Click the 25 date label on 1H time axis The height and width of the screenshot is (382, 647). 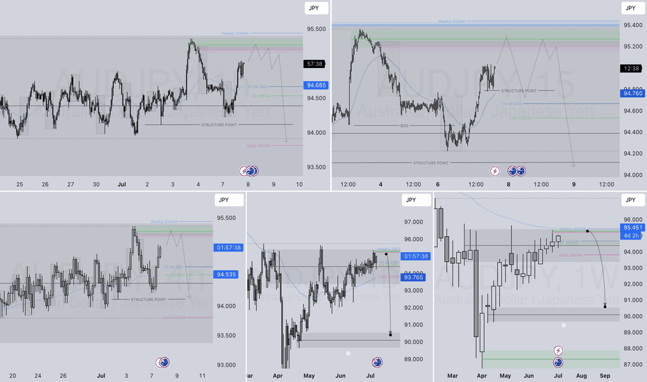[x=20, y=185]
